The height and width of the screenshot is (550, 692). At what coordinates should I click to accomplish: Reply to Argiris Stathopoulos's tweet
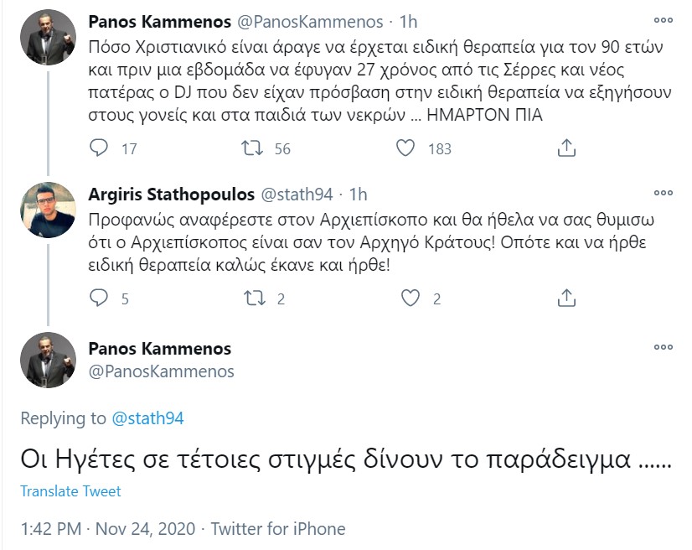point(99,298)
